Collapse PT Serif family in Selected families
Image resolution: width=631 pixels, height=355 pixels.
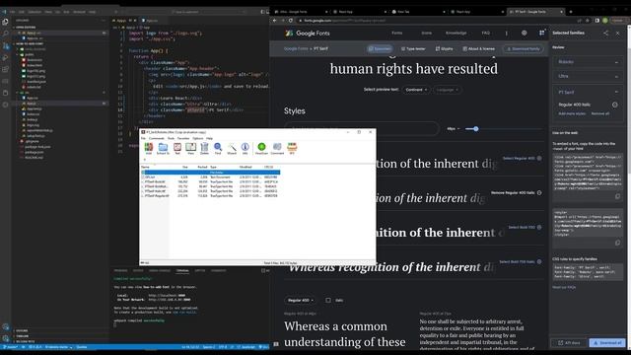tap(616, 92)
